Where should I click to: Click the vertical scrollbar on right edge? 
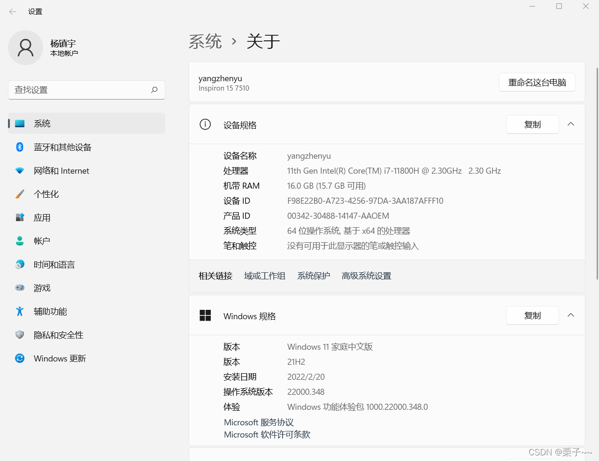[597, 174]
